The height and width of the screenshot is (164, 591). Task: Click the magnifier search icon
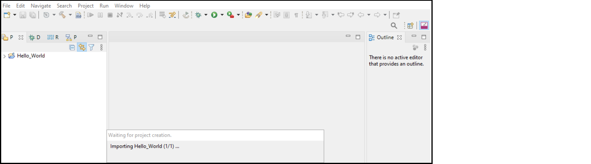pos(394,26)
